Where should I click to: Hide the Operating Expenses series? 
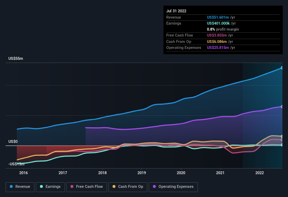(173, 187)
